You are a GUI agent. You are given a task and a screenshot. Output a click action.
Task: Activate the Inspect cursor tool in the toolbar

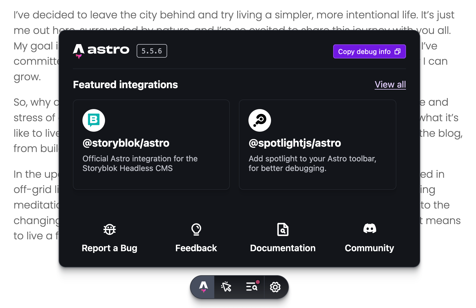click(226, 287)
